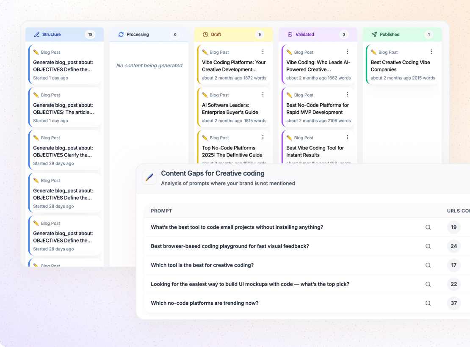
Task: Click search icon beside 'Best browser-based coding playground' prompt
Action: click(x=428, y=246)
